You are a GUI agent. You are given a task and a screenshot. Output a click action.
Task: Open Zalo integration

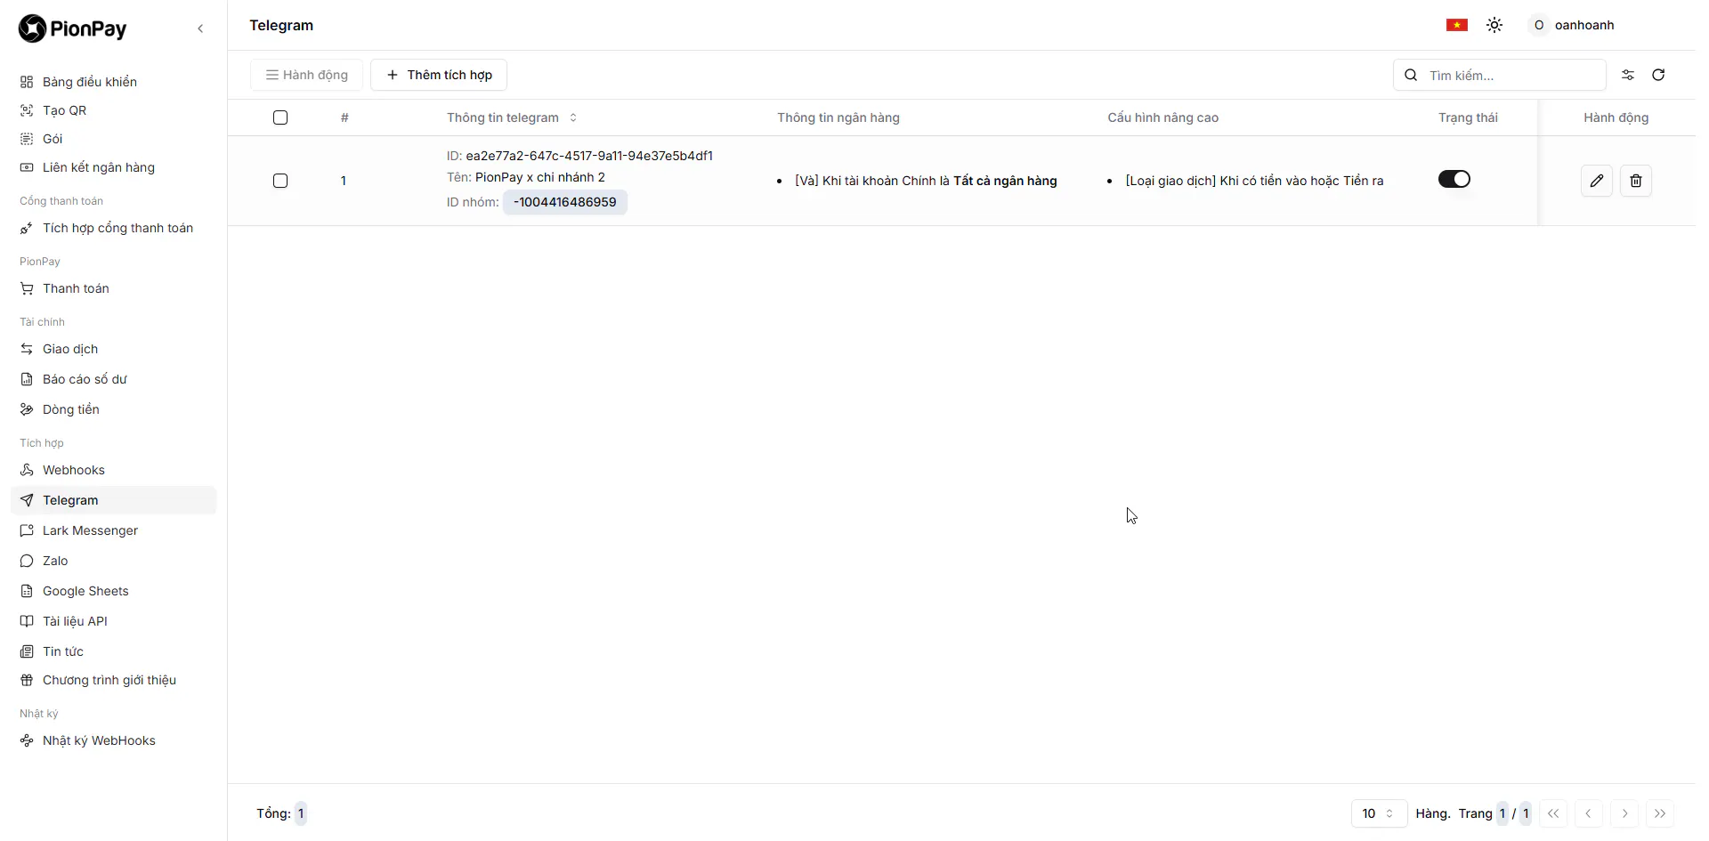(x=113, y=561)
